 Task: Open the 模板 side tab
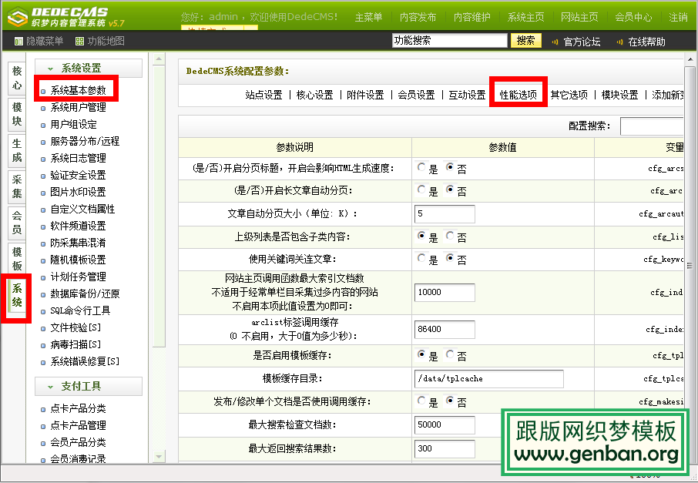pyautogui.click(x=17, y=259)
